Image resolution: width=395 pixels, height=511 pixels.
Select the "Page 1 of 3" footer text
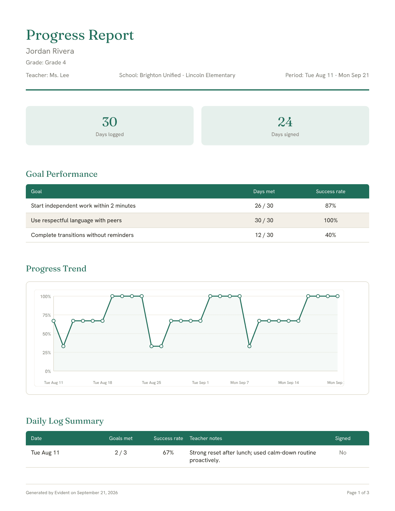[x=358, y=493]
